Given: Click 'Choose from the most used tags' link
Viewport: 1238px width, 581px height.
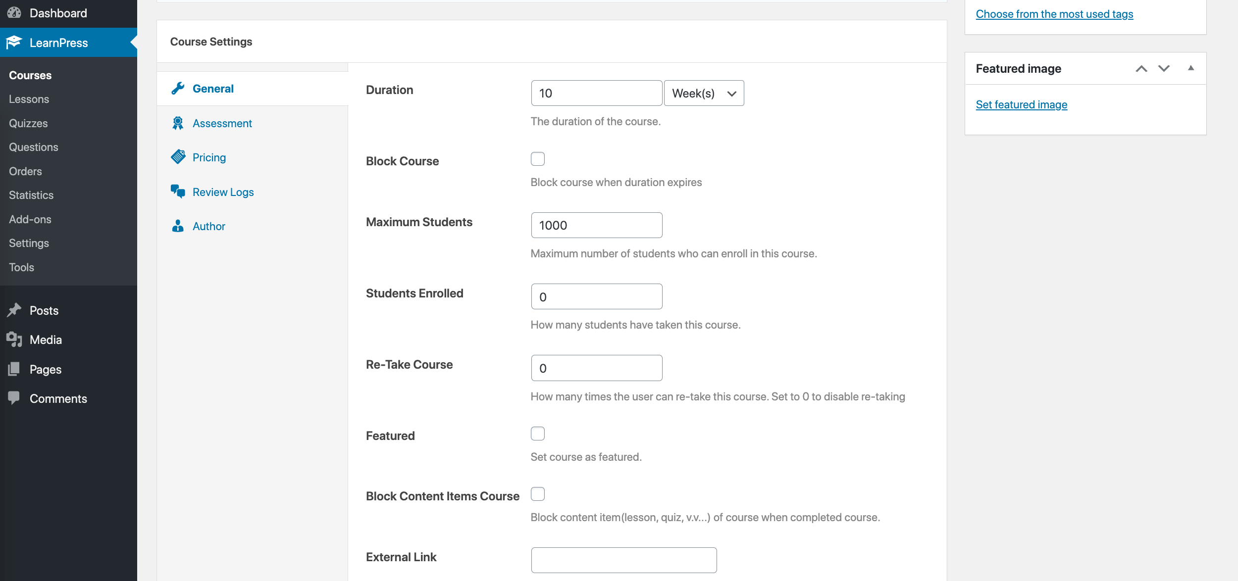Looking at the screenshot, I should [1054, 14].
